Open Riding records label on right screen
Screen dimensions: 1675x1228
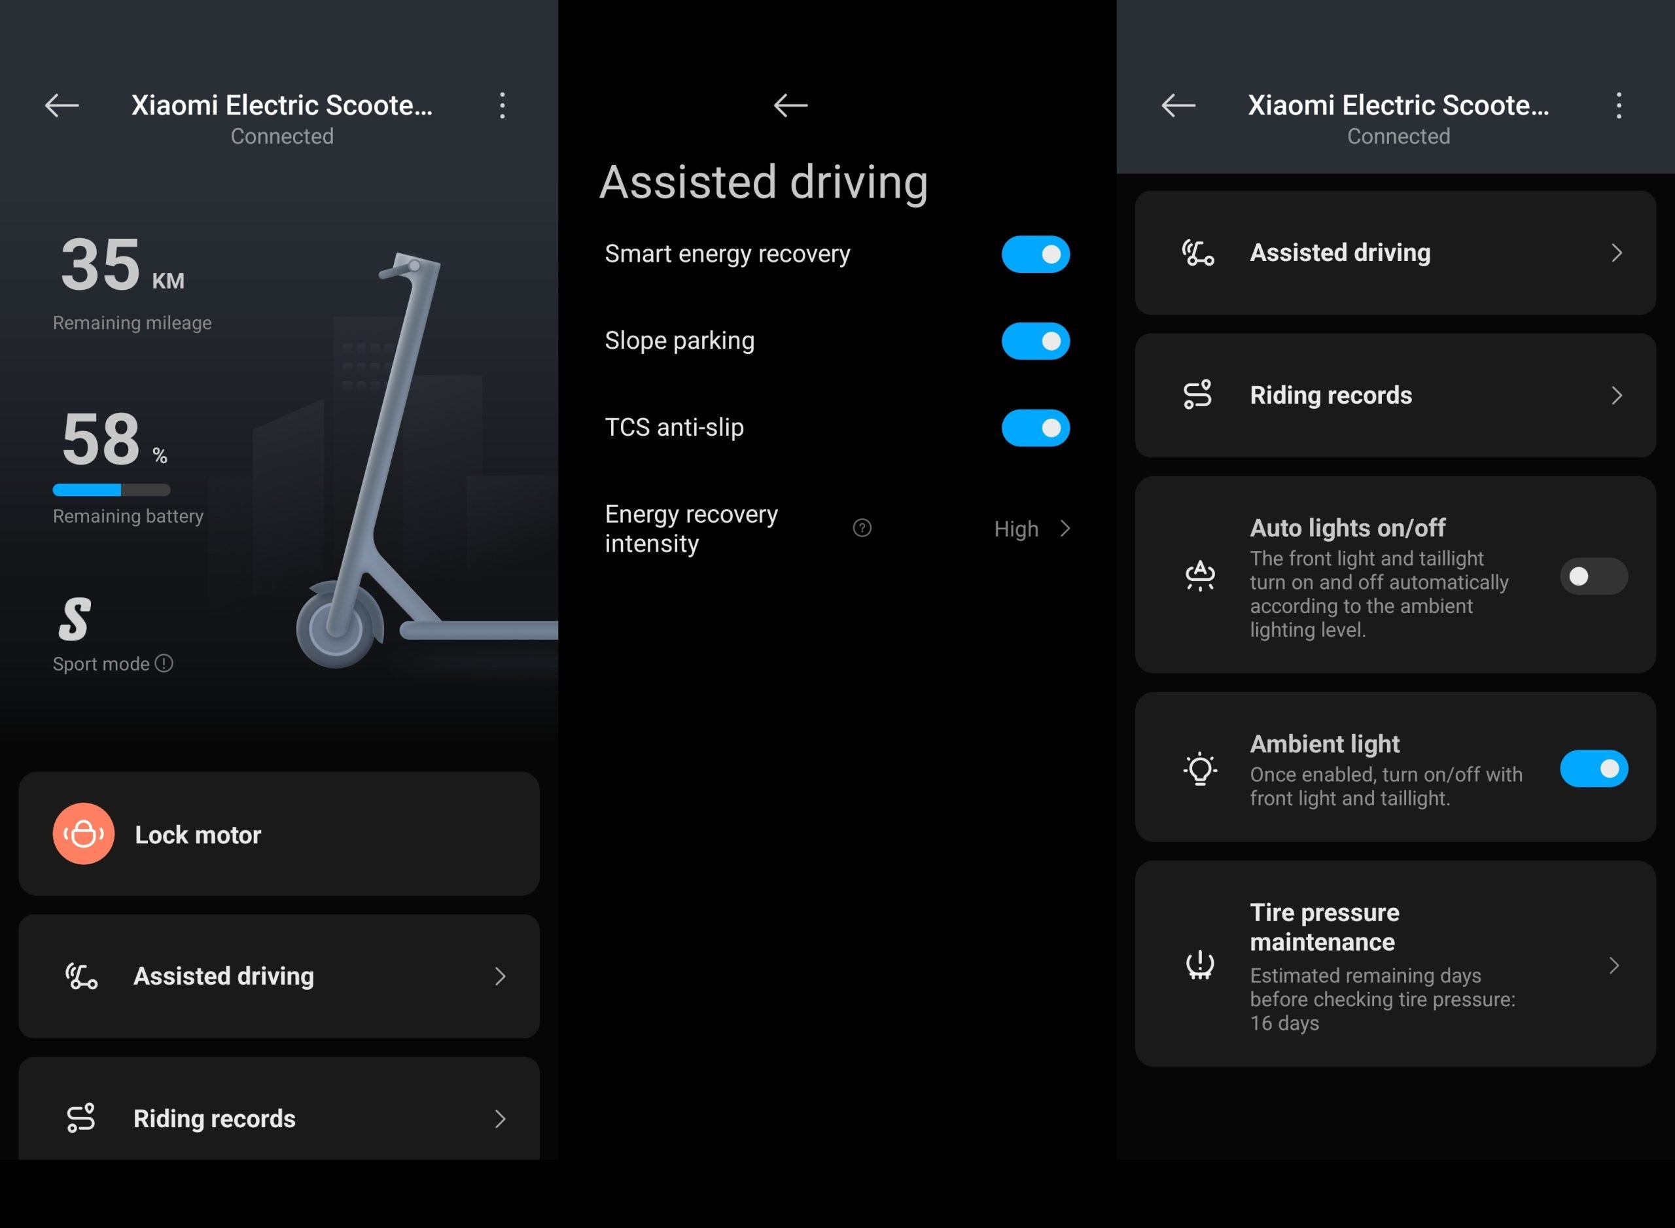tap(1331, 395)
